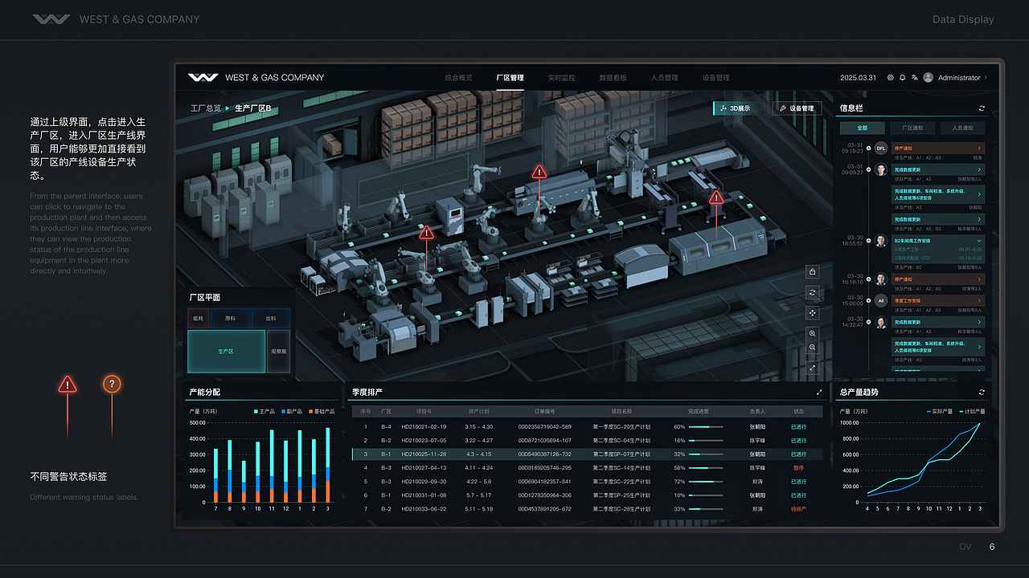1029x578 pixels.
Task: Click the Administrator avatar picture
Action: [x=929, y=78]
